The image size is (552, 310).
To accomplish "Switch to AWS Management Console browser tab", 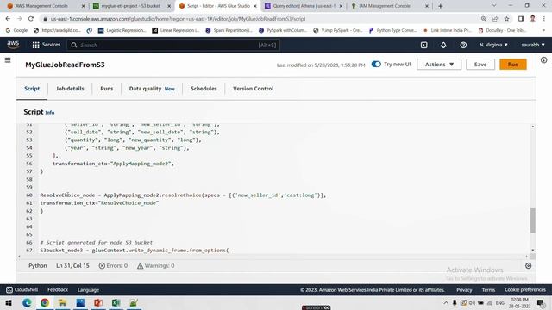I will pos(46,6).
